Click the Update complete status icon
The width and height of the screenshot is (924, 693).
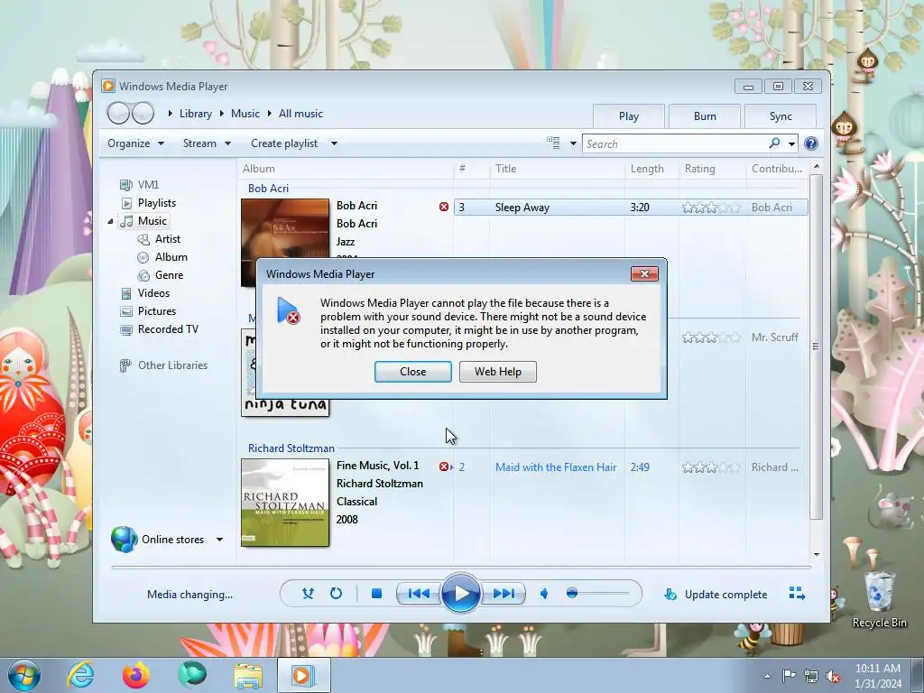[x=670, y=594]
